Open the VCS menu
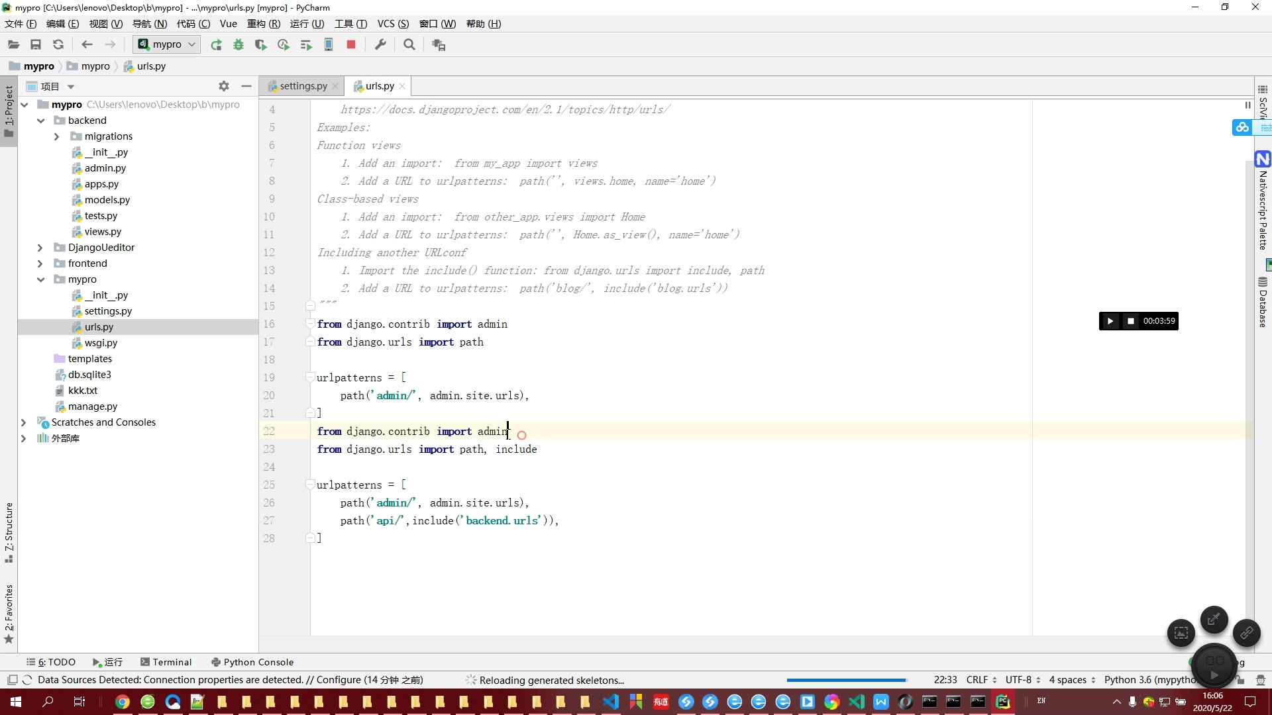1272x715 pixels. click(393, 24)
